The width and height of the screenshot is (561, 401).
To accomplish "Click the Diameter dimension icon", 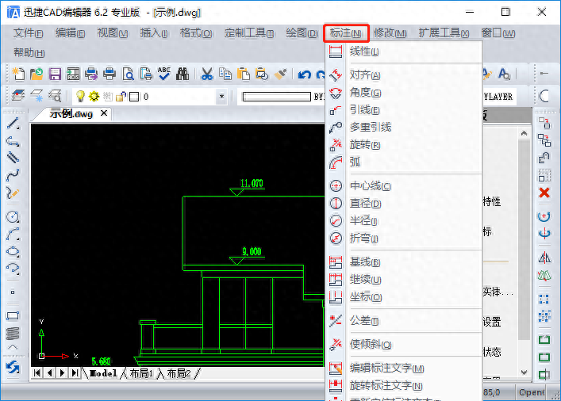I will point(336,203).
